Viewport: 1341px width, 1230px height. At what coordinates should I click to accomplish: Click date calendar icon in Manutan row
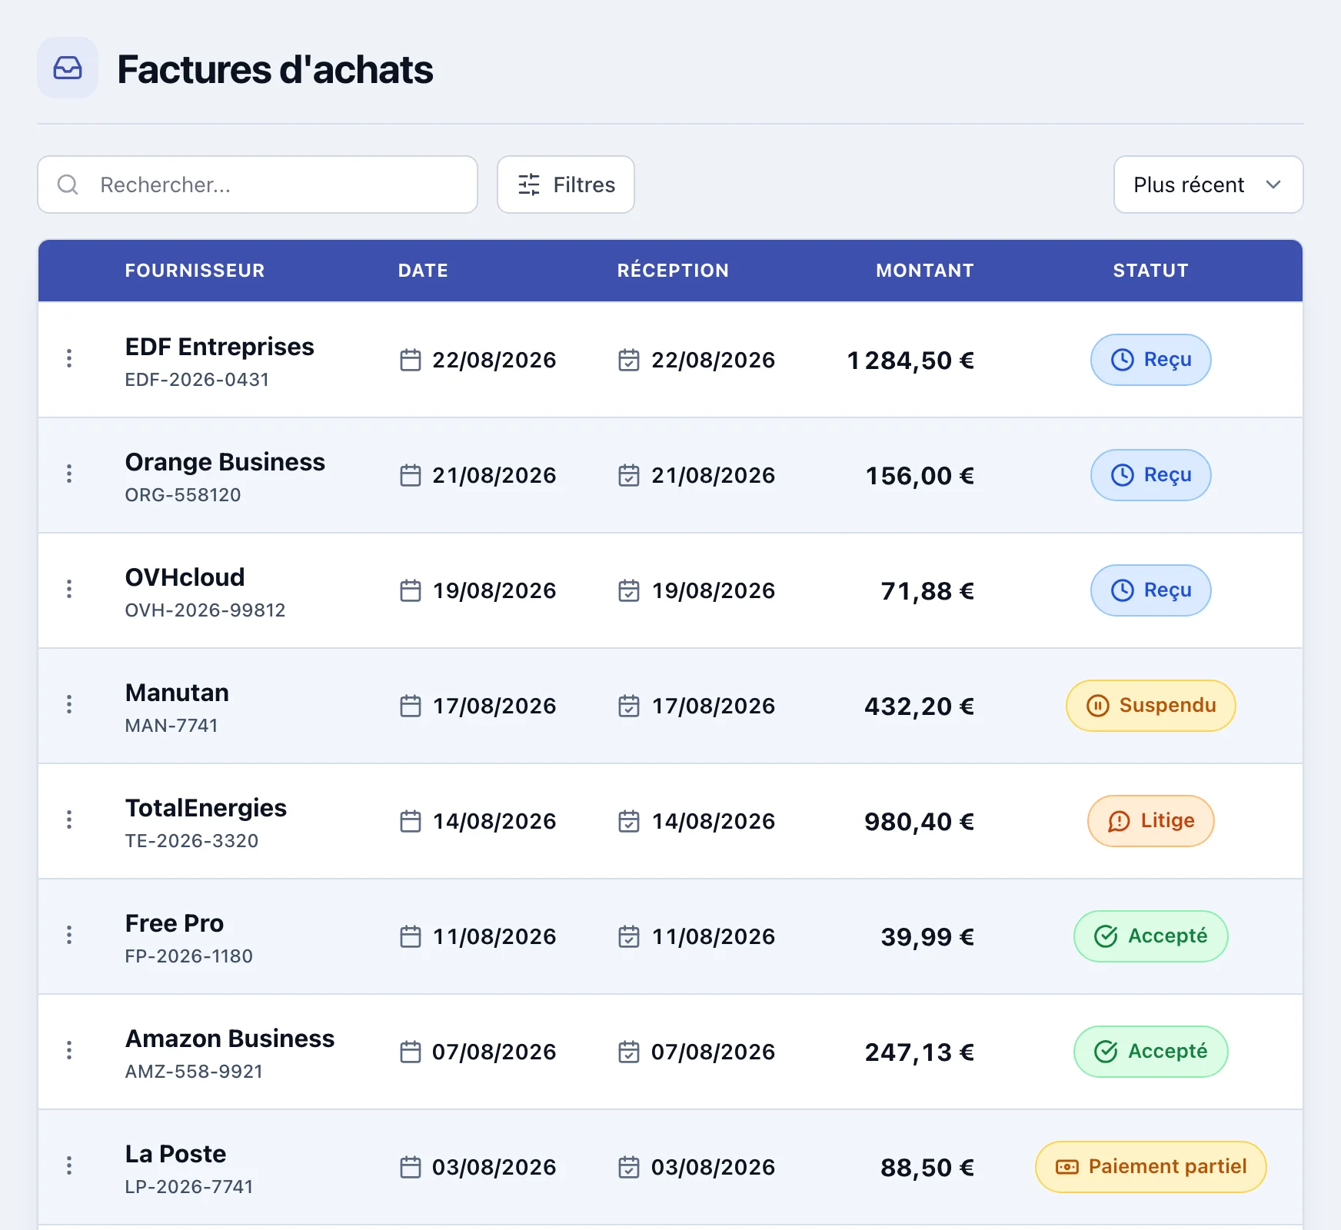(411, 706)
